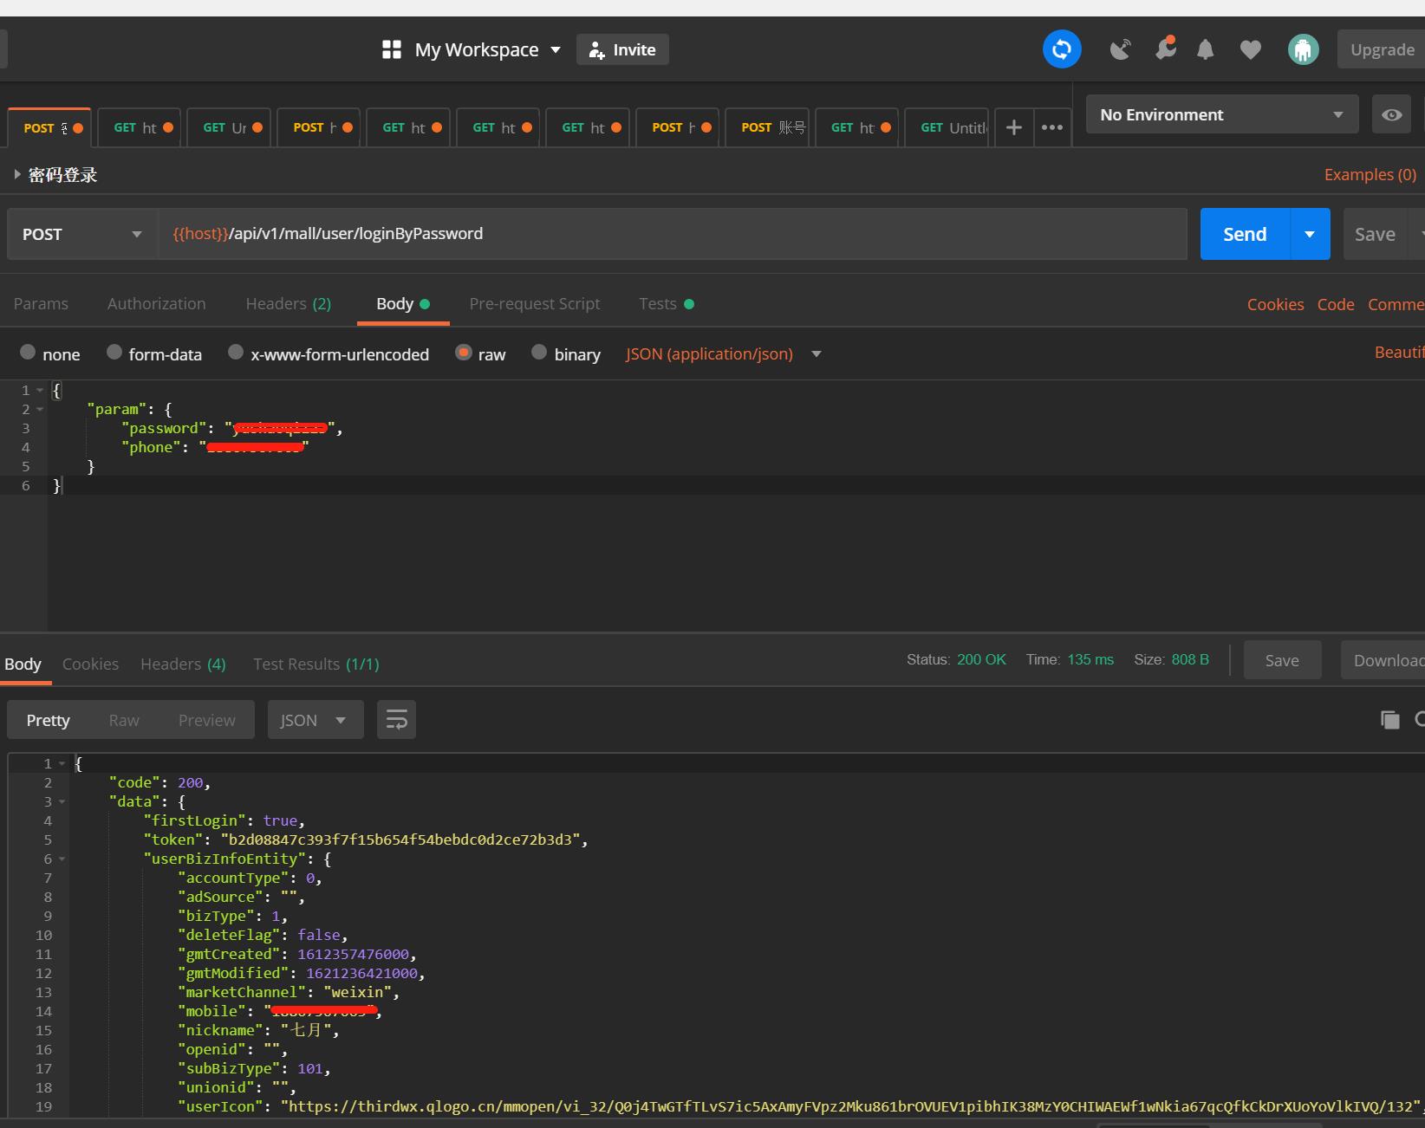Switch to the Authorization tab

click(157, 303)
